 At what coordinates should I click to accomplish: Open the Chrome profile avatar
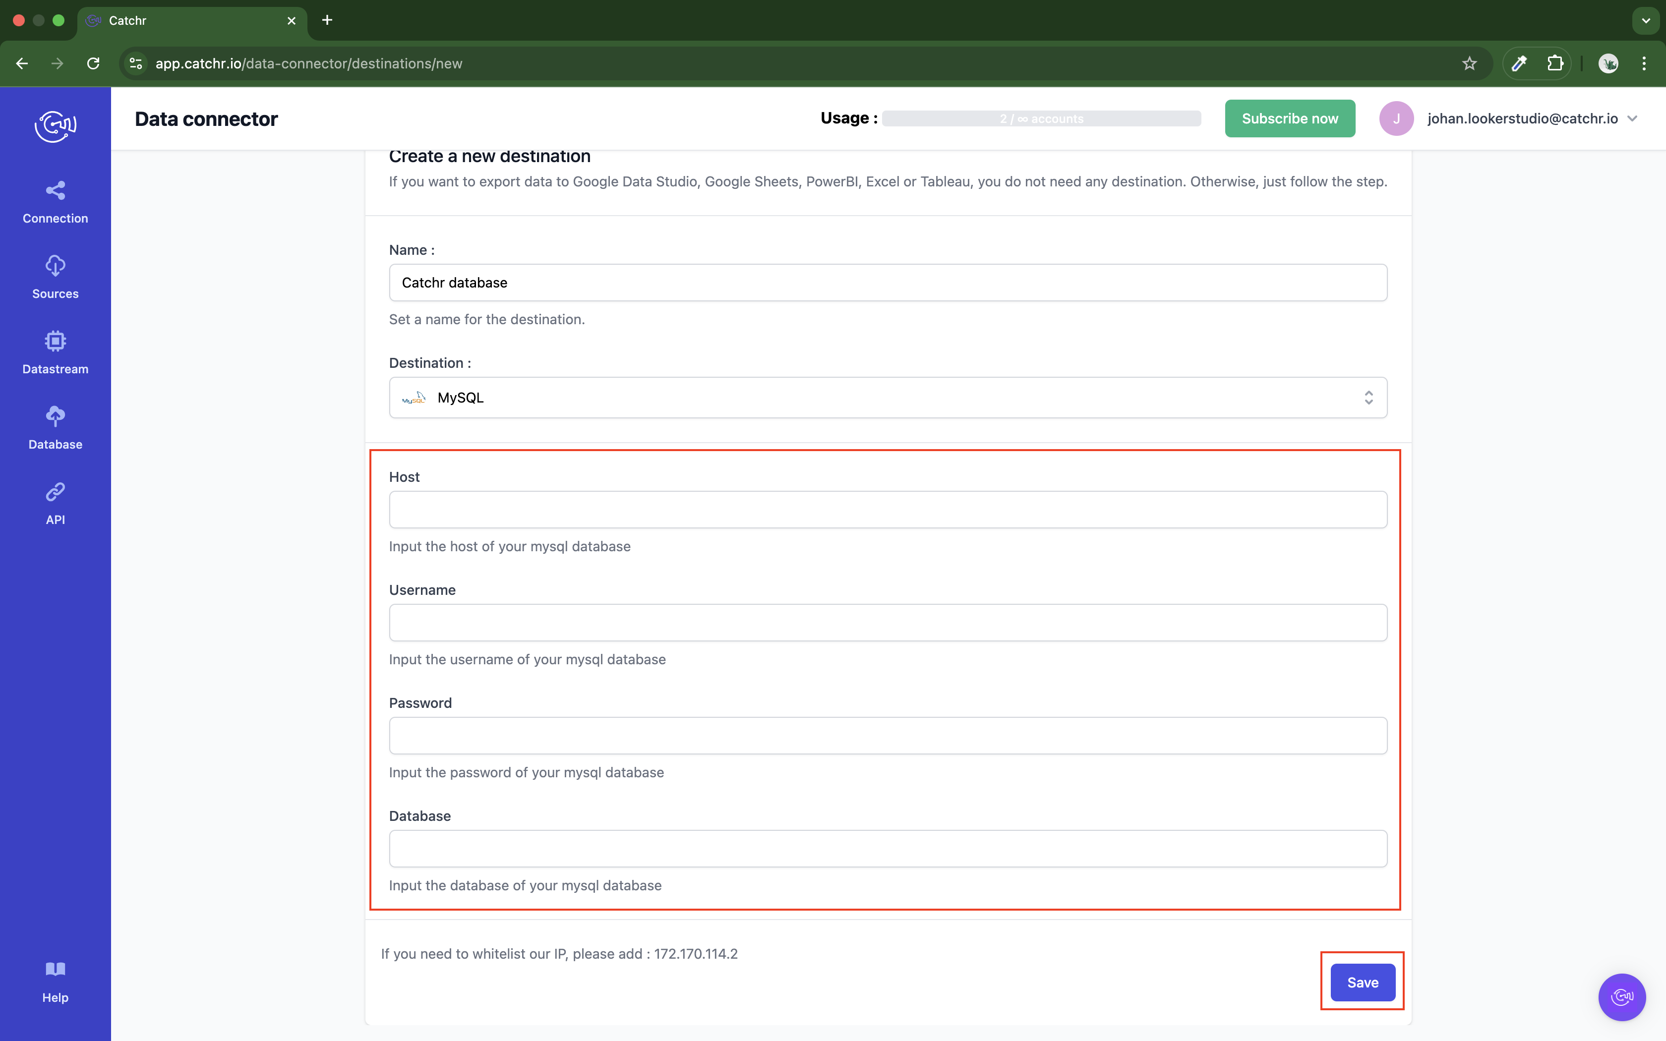[x=1608, y=63]
